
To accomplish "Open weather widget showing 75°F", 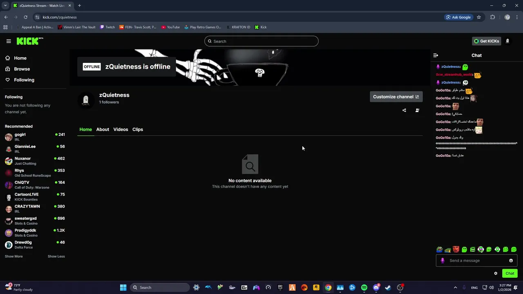I will (x=19, y=287).
